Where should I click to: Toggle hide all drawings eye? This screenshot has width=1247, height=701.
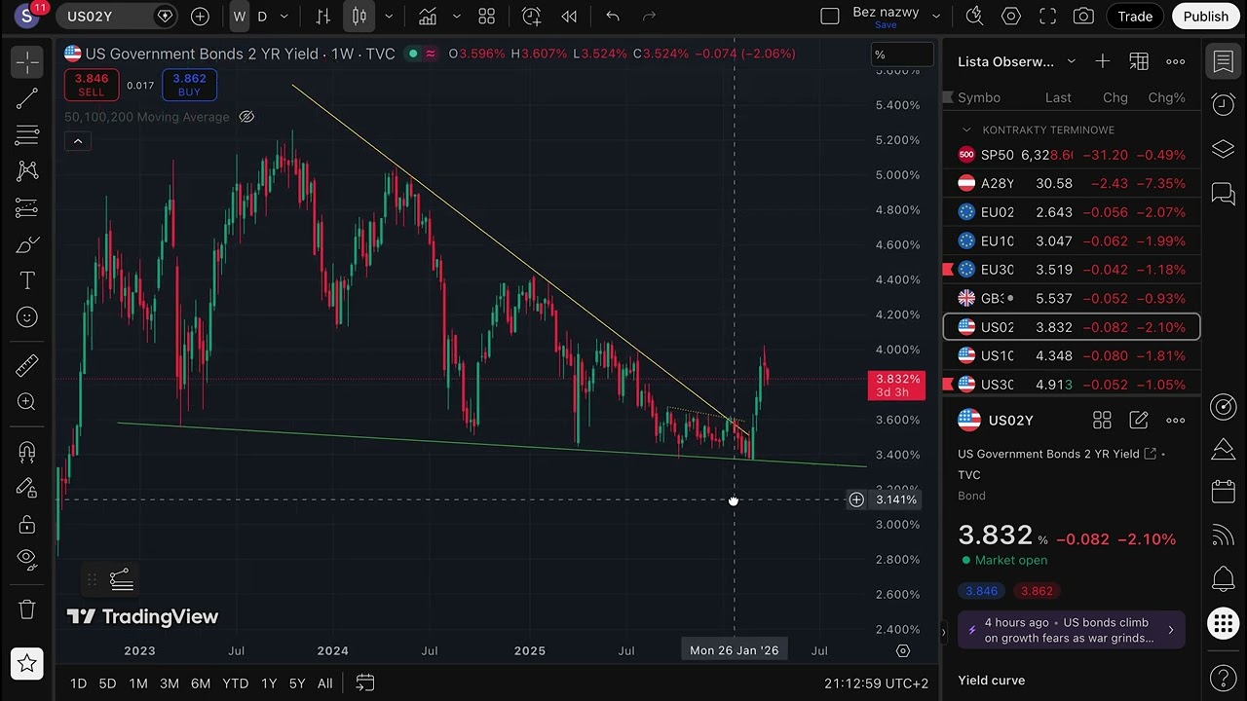27,560
